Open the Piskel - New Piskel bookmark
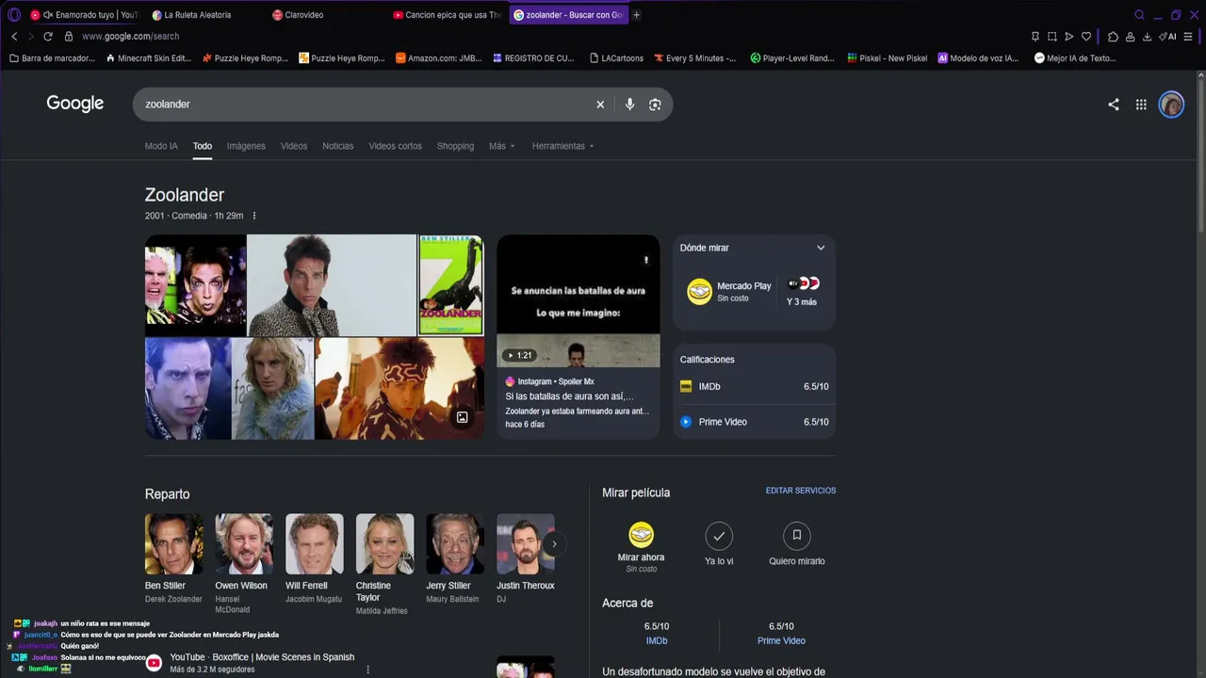 point(888,58)
